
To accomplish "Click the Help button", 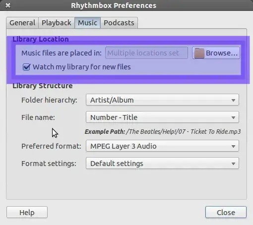I will point(27,212).
